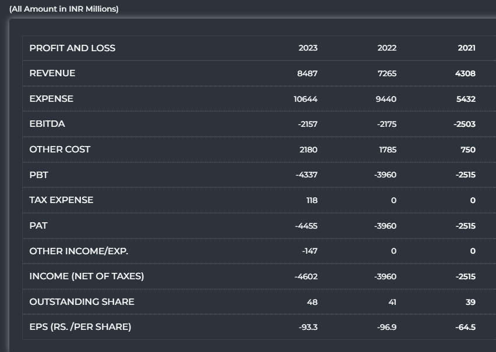Select the 2023 column header

tap(308, 48)
